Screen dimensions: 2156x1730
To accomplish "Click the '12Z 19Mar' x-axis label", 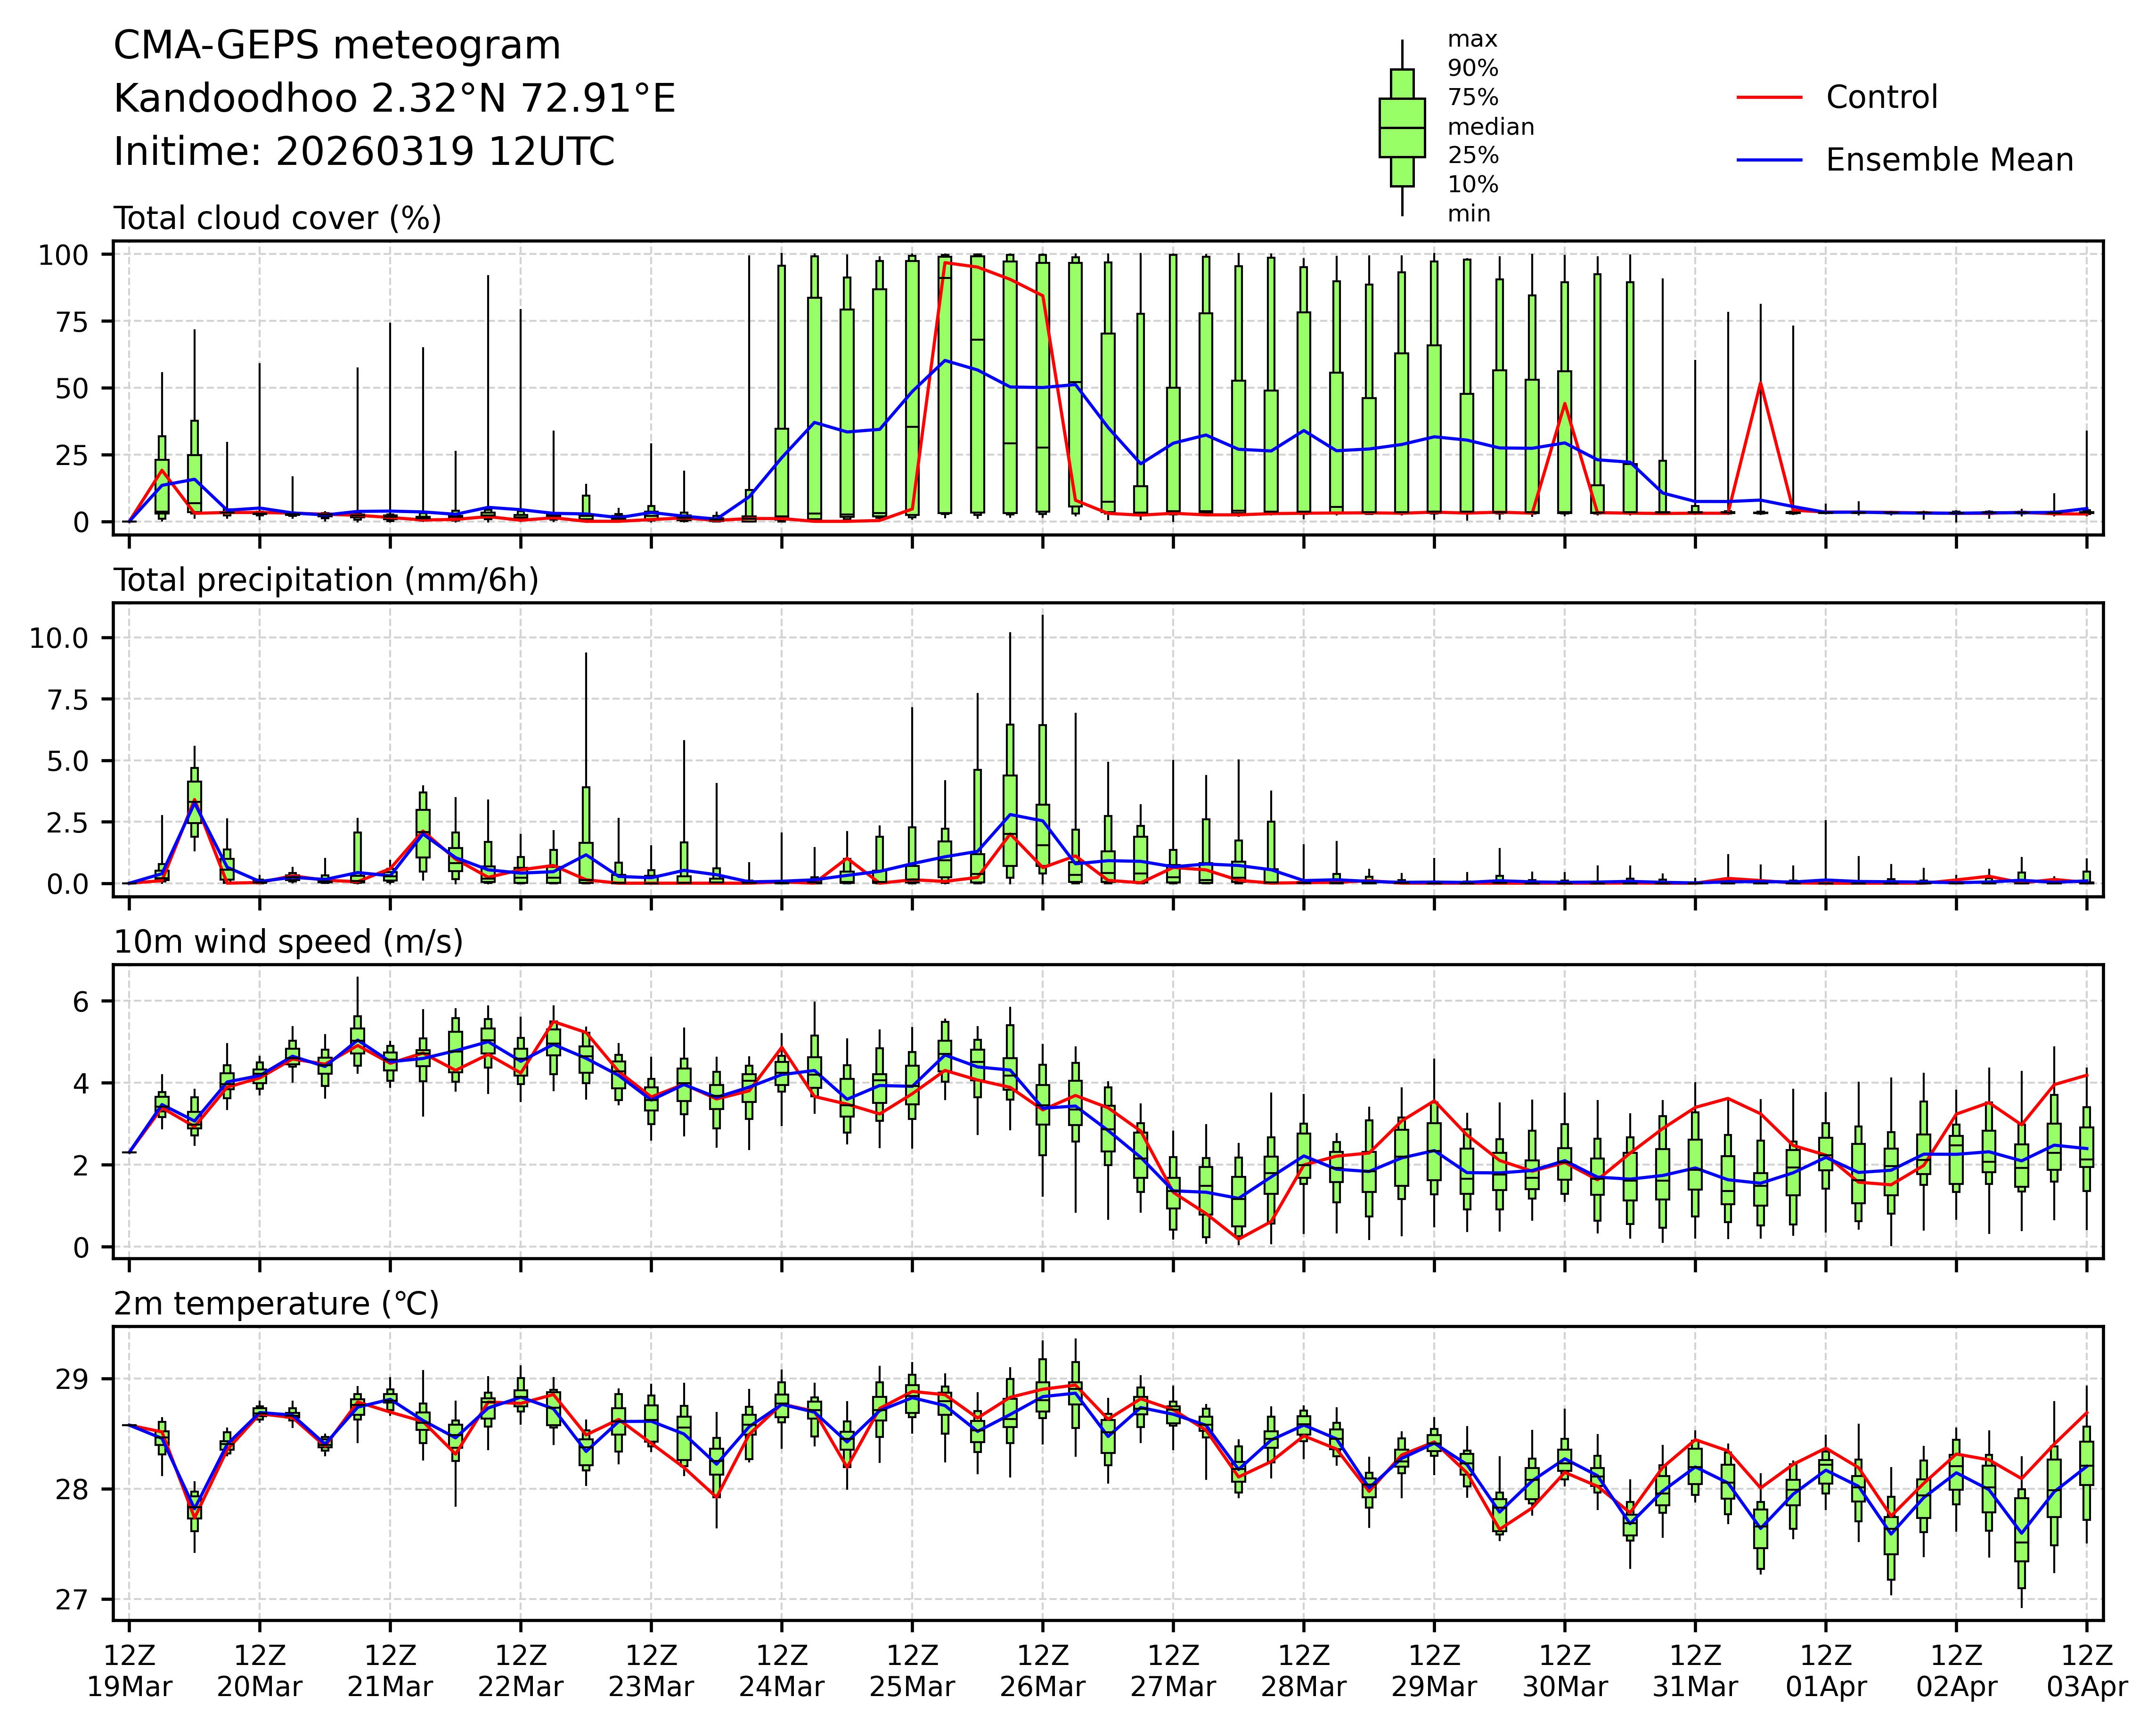I will [x=129, y=1671].
